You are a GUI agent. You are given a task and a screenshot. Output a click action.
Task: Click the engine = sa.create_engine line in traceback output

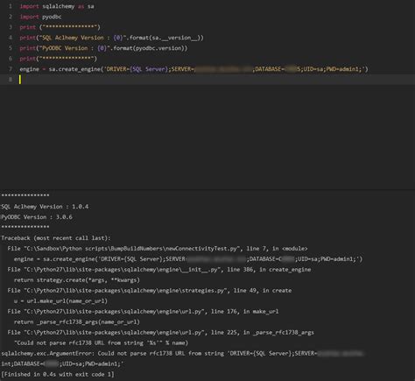(188, 259)
